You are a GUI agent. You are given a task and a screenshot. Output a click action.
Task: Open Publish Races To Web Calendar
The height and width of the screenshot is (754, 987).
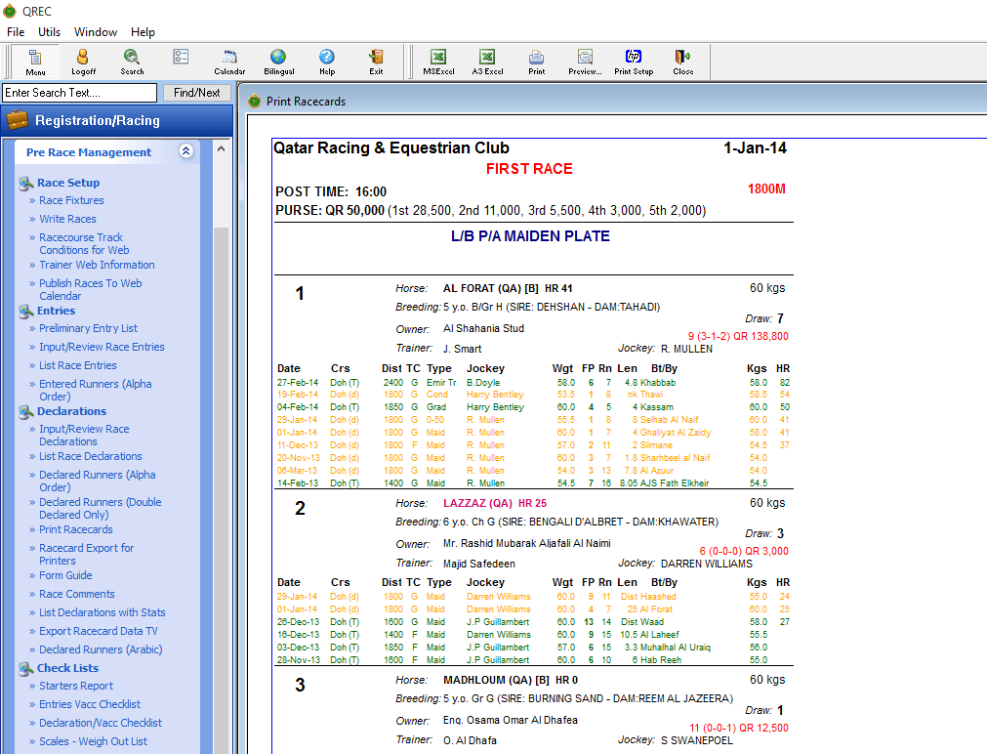(91, 290)
